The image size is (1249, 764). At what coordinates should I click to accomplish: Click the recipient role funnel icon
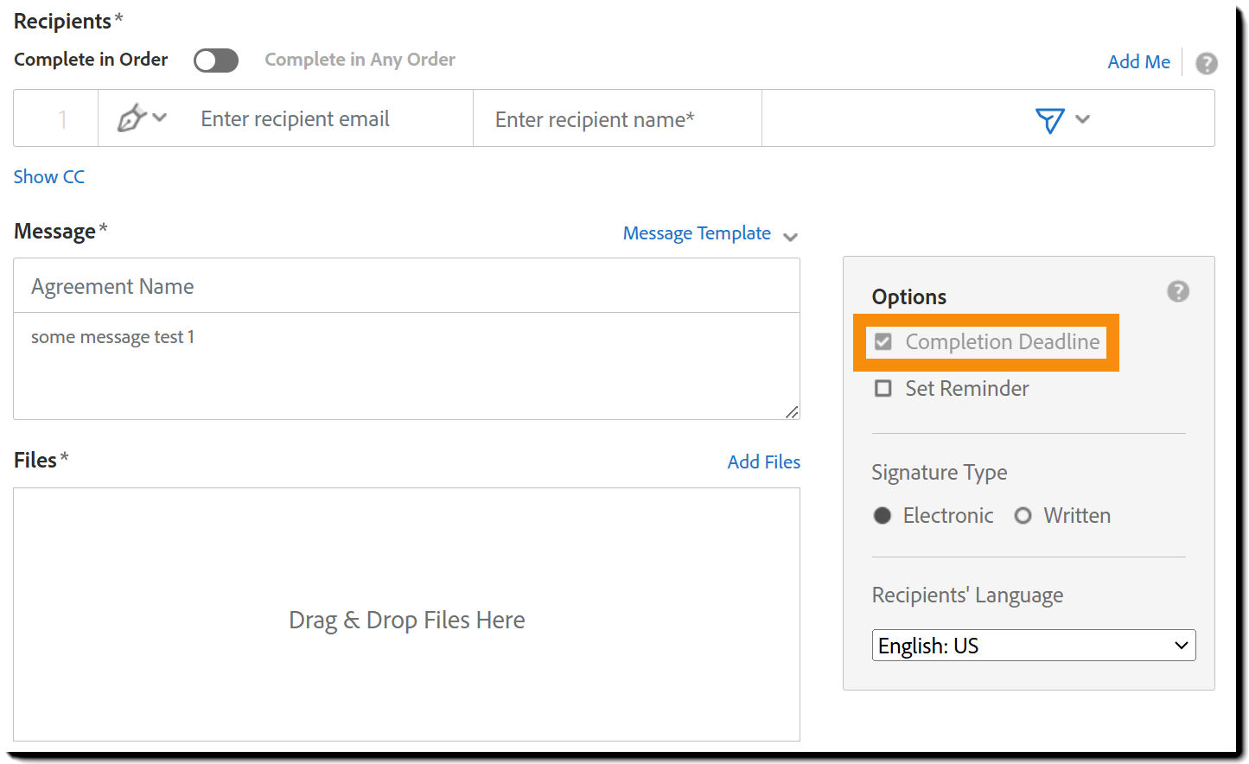[x=1049, y=121]
